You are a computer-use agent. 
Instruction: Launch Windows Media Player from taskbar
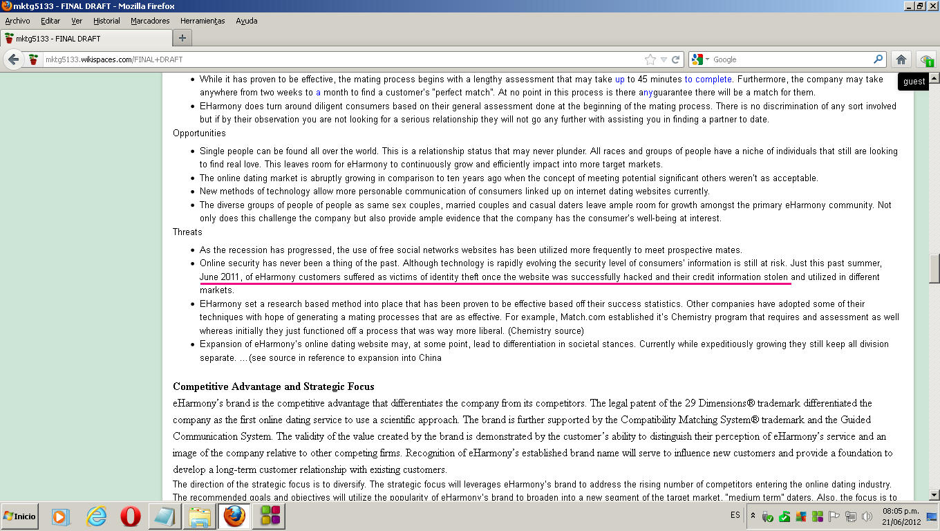(61, 516)
